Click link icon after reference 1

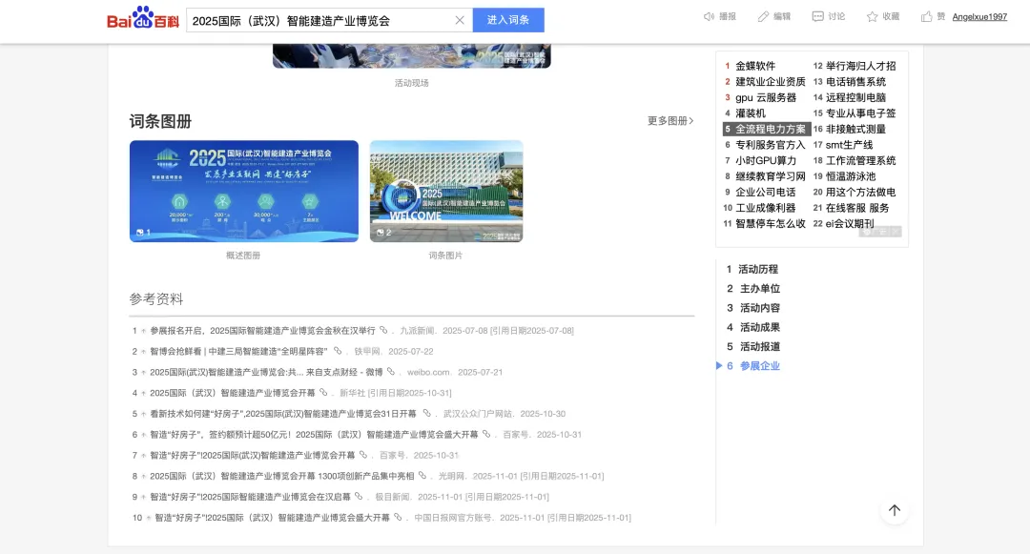(383, 330)
